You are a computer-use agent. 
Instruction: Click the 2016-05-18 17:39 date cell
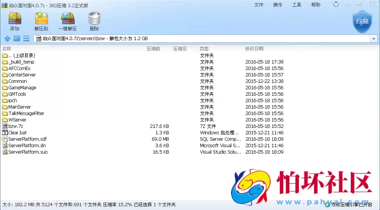264,62
